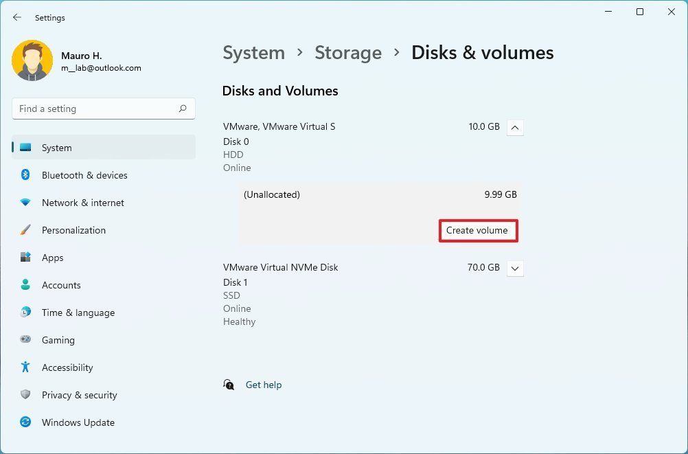Click the search magnifier in Find a setting
Viewport: 688px width, 454px height.
(x=183, y=109)
